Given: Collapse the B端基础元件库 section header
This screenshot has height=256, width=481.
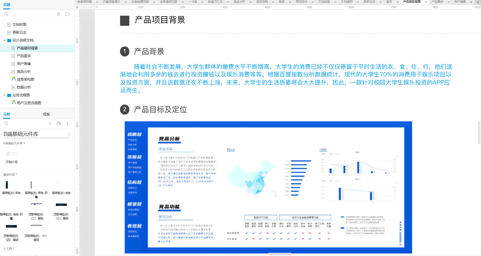Looking at the screenshot, I should (14, 143).
